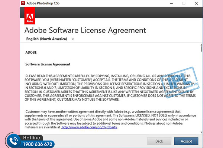Close the Adobe Photoshop CS6 installer window
Viewport: 223px width, 148px height.
[x=196, y=3]
